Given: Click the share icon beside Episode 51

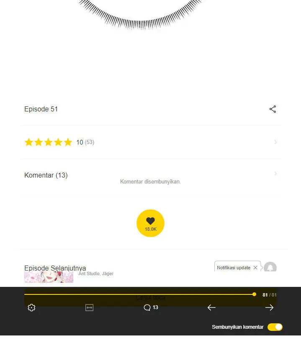Looking at the screenshot, I should (x=273, y=109).
